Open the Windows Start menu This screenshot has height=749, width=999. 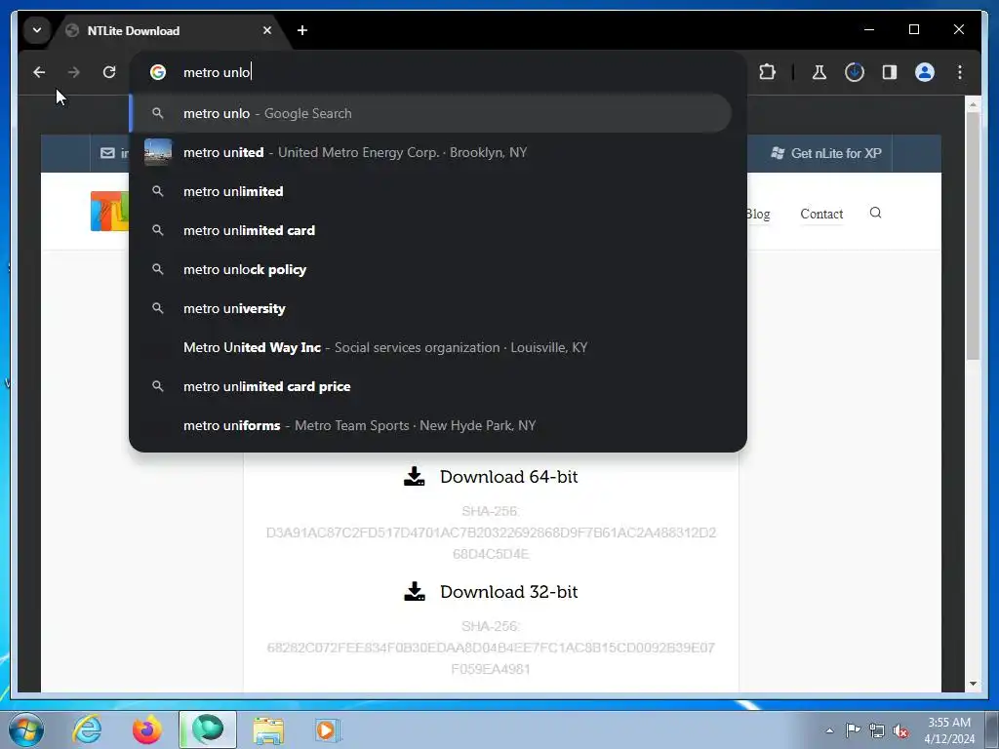pyautogui.click(x=26, y=729)
